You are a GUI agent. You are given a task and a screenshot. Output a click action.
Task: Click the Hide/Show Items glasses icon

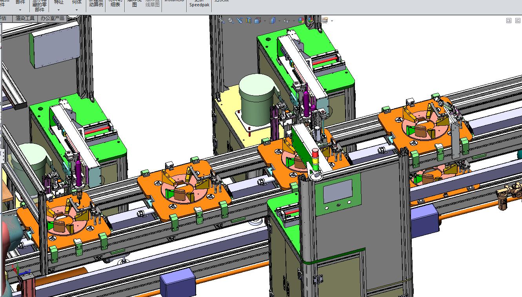287,21
